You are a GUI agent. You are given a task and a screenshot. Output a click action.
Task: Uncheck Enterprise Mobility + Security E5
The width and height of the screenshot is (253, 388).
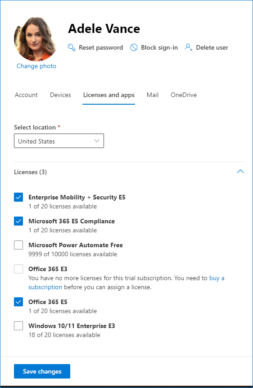tap(18, 197)
